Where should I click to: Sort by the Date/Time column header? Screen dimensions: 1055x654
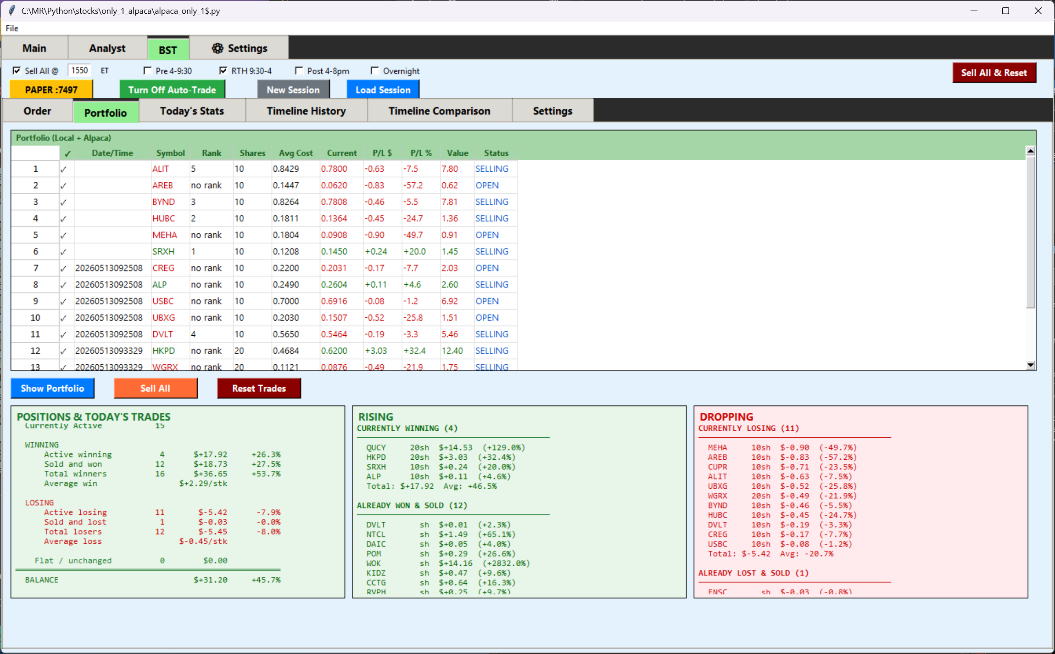(112, 153)
